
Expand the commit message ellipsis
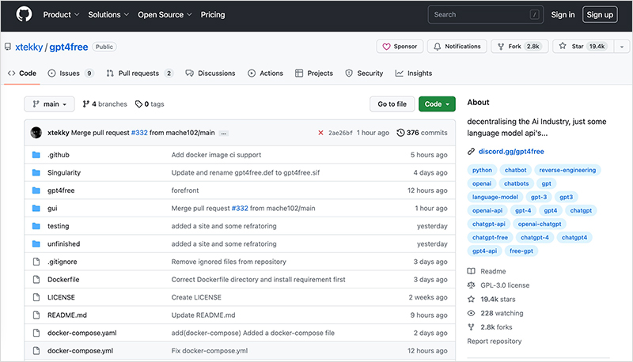224,133
